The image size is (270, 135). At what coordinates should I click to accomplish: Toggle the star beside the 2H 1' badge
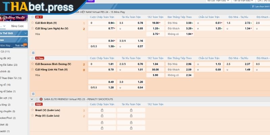[32, 17]
